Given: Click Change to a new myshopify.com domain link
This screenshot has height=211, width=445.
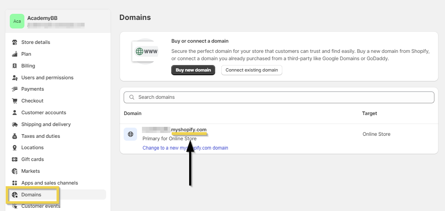Looking at the screenshot, I should point(185,148).
